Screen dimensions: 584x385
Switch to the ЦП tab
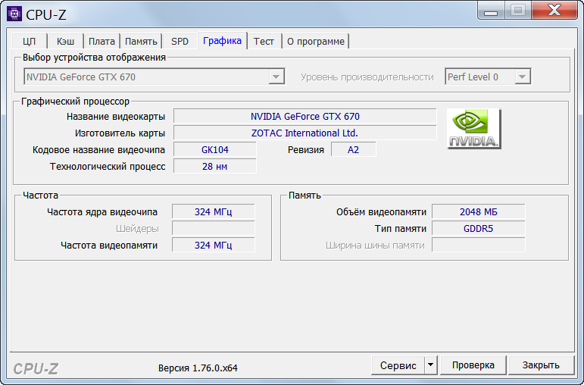pos(29,42)
